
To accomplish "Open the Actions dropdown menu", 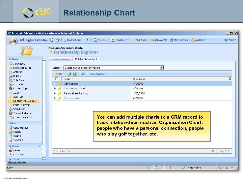I will [x=198, y=40].
